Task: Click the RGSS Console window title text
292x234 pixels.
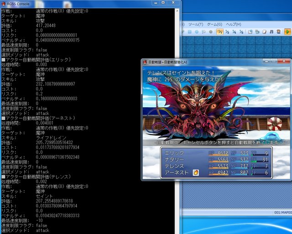Action: (18, 4)
